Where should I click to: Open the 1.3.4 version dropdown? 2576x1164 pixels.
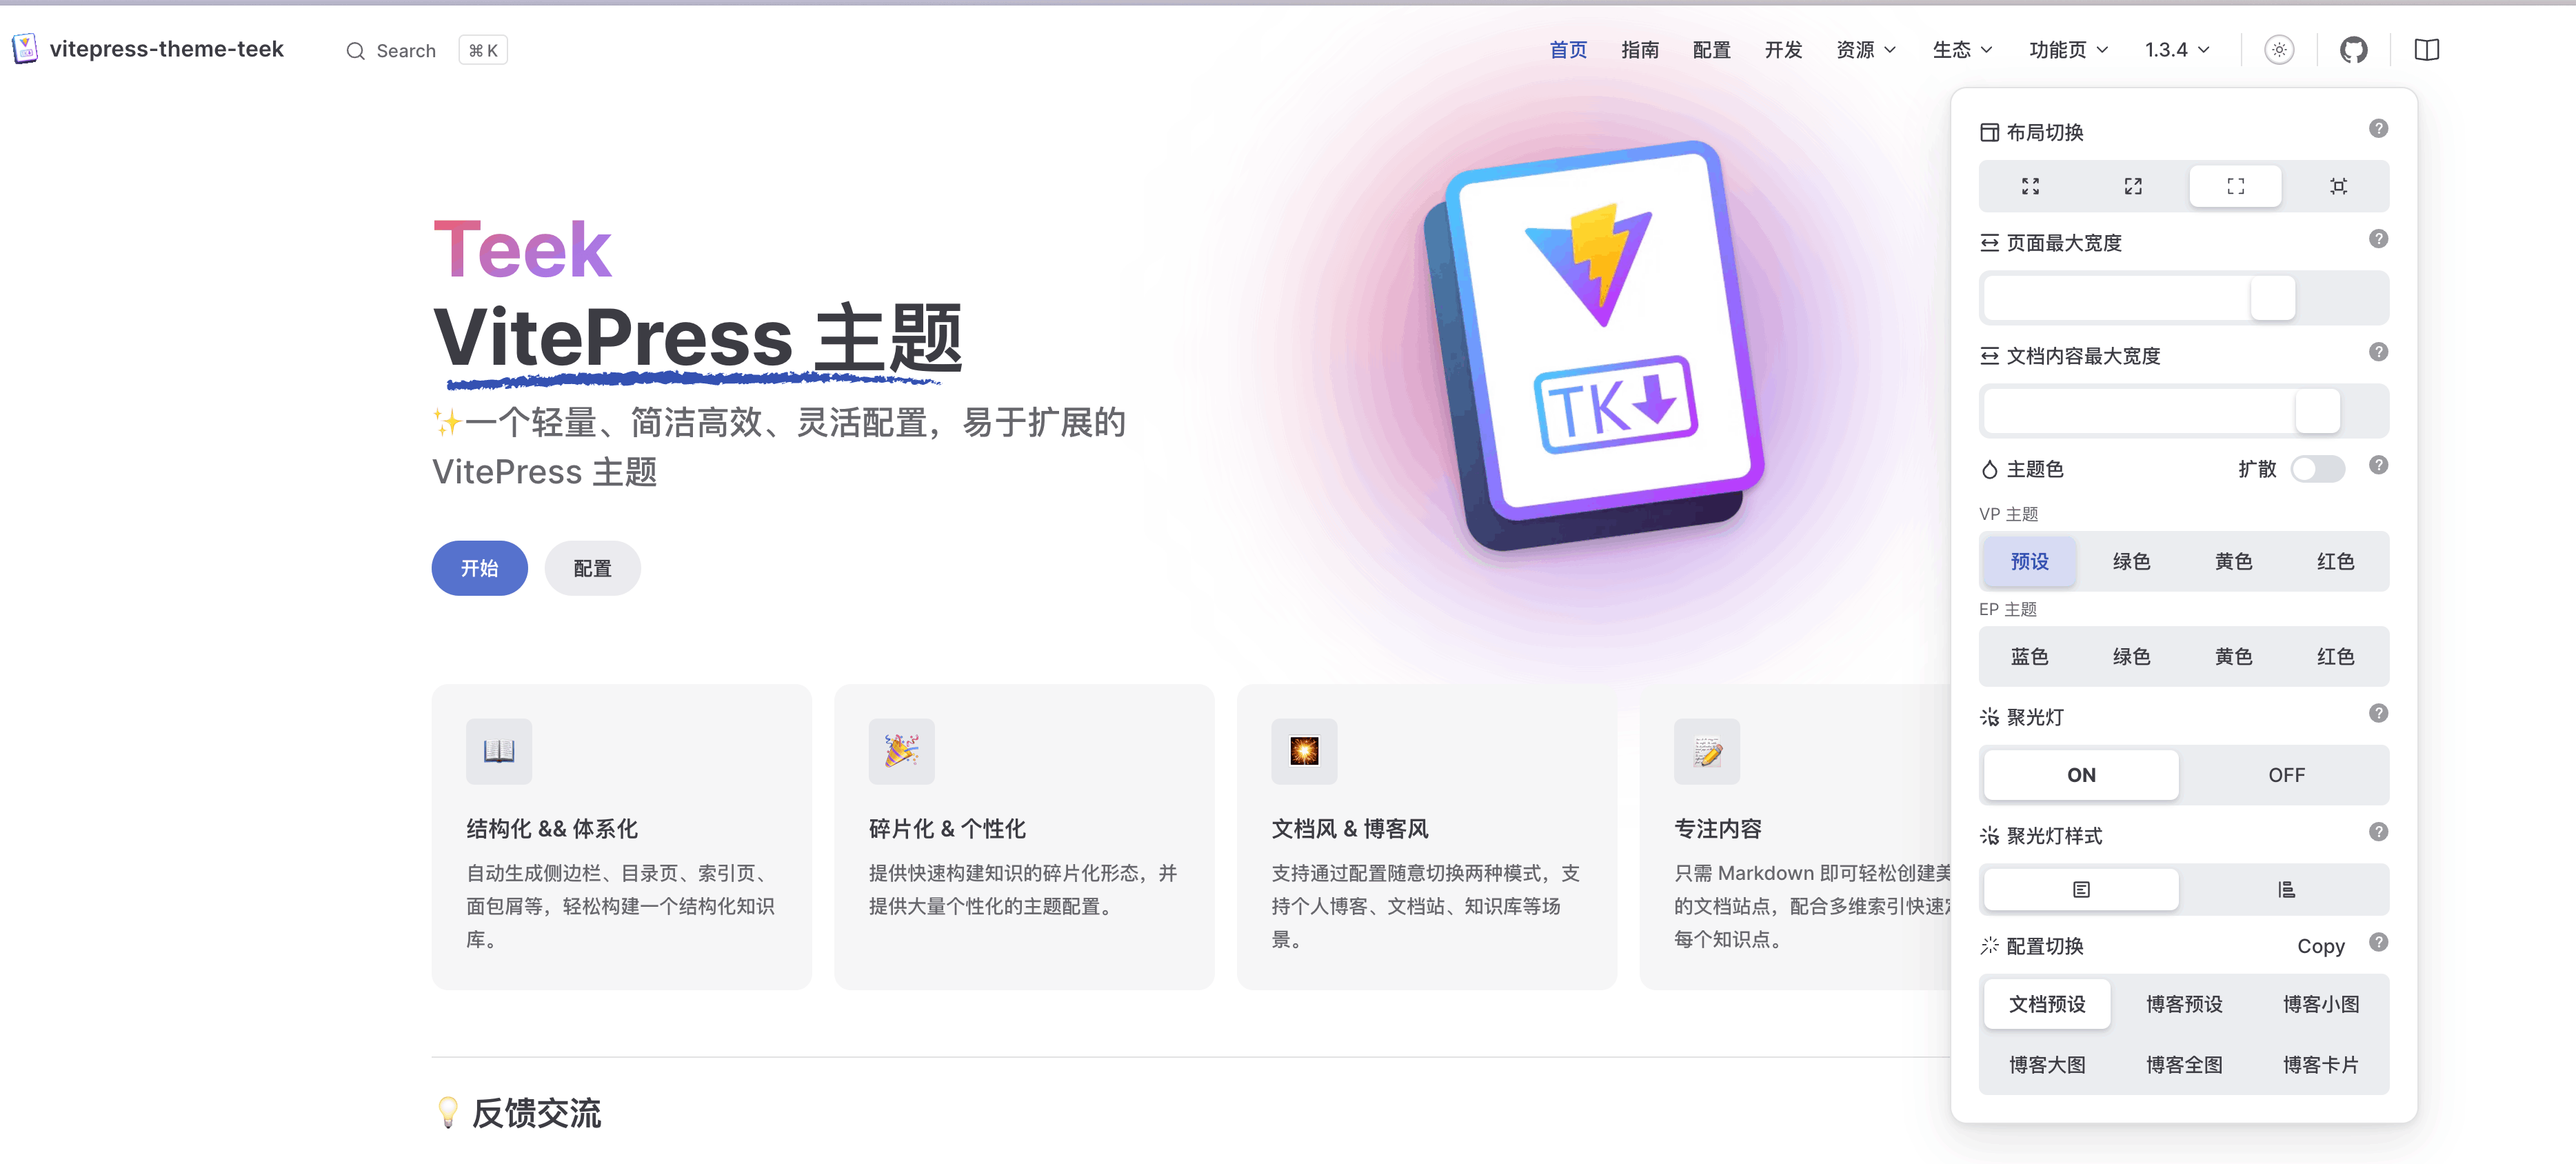click(x=2176, y=50)
